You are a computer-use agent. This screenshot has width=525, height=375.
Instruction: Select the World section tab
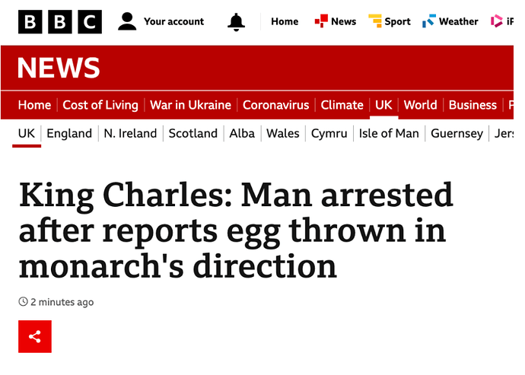click(420, 105)
